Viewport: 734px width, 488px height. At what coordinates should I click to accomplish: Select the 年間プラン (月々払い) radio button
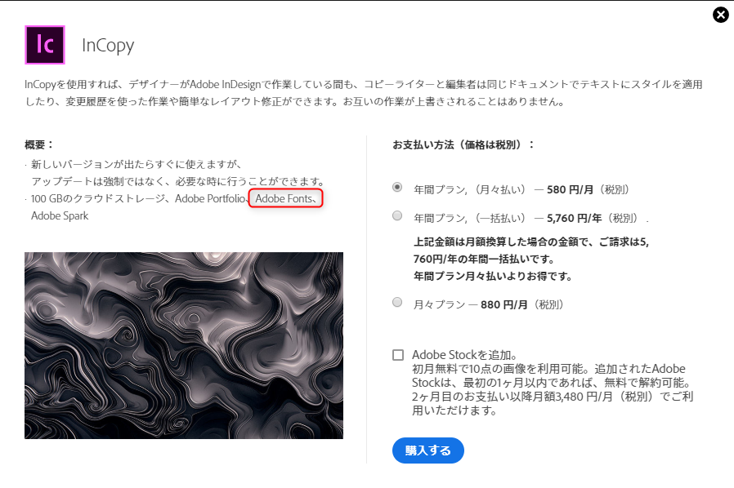397,187
